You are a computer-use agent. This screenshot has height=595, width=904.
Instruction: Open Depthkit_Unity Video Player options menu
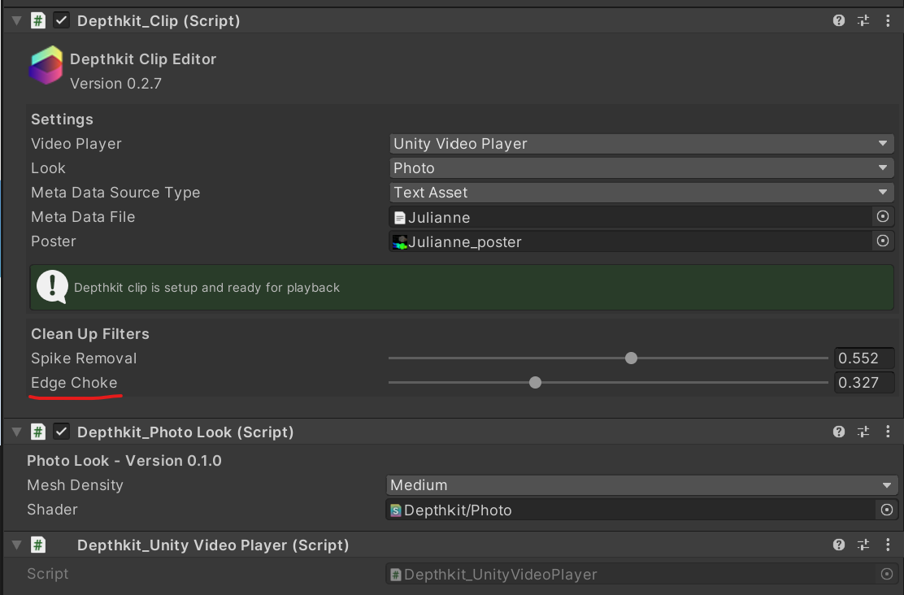click(x=888, y=545)
